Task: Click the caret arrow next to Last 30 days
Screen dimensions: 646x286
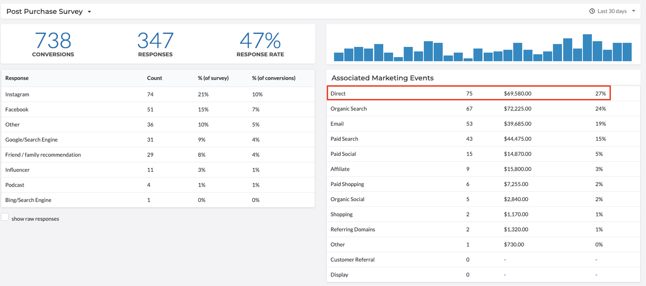Action: coord(634,11)
